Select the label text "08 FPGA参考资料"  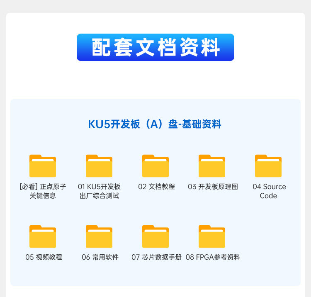pos(213,257)
